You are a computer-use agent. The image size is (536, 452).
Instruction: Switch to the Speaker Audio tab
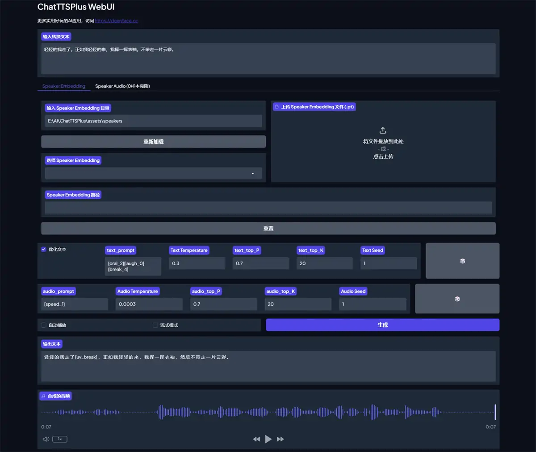pos(122,86)
